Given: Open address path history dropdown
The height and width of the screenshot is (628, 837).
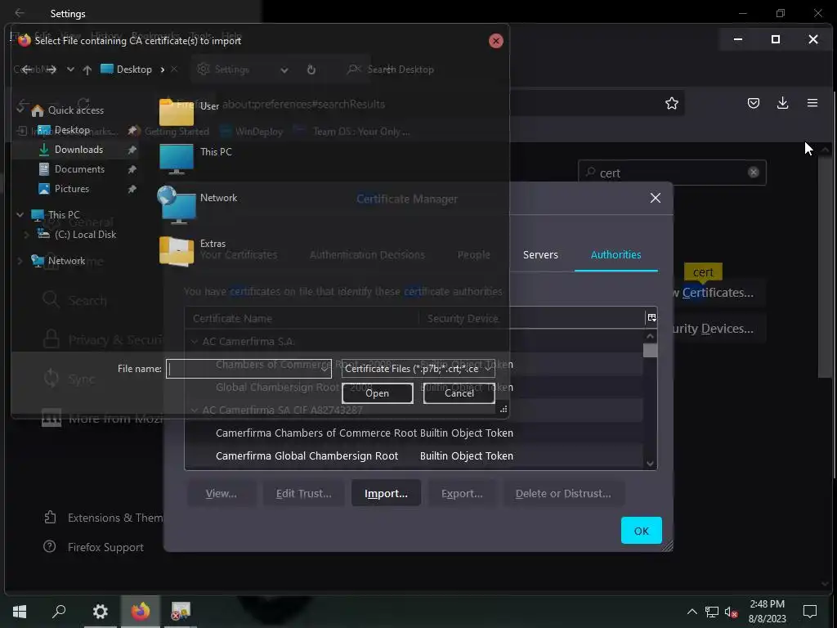Looking at the screenshot, I should [x=284, y=70].
